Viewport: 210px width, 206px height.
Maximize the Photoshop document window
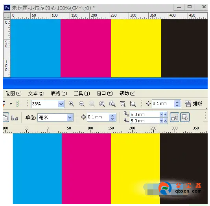(190, 7)
